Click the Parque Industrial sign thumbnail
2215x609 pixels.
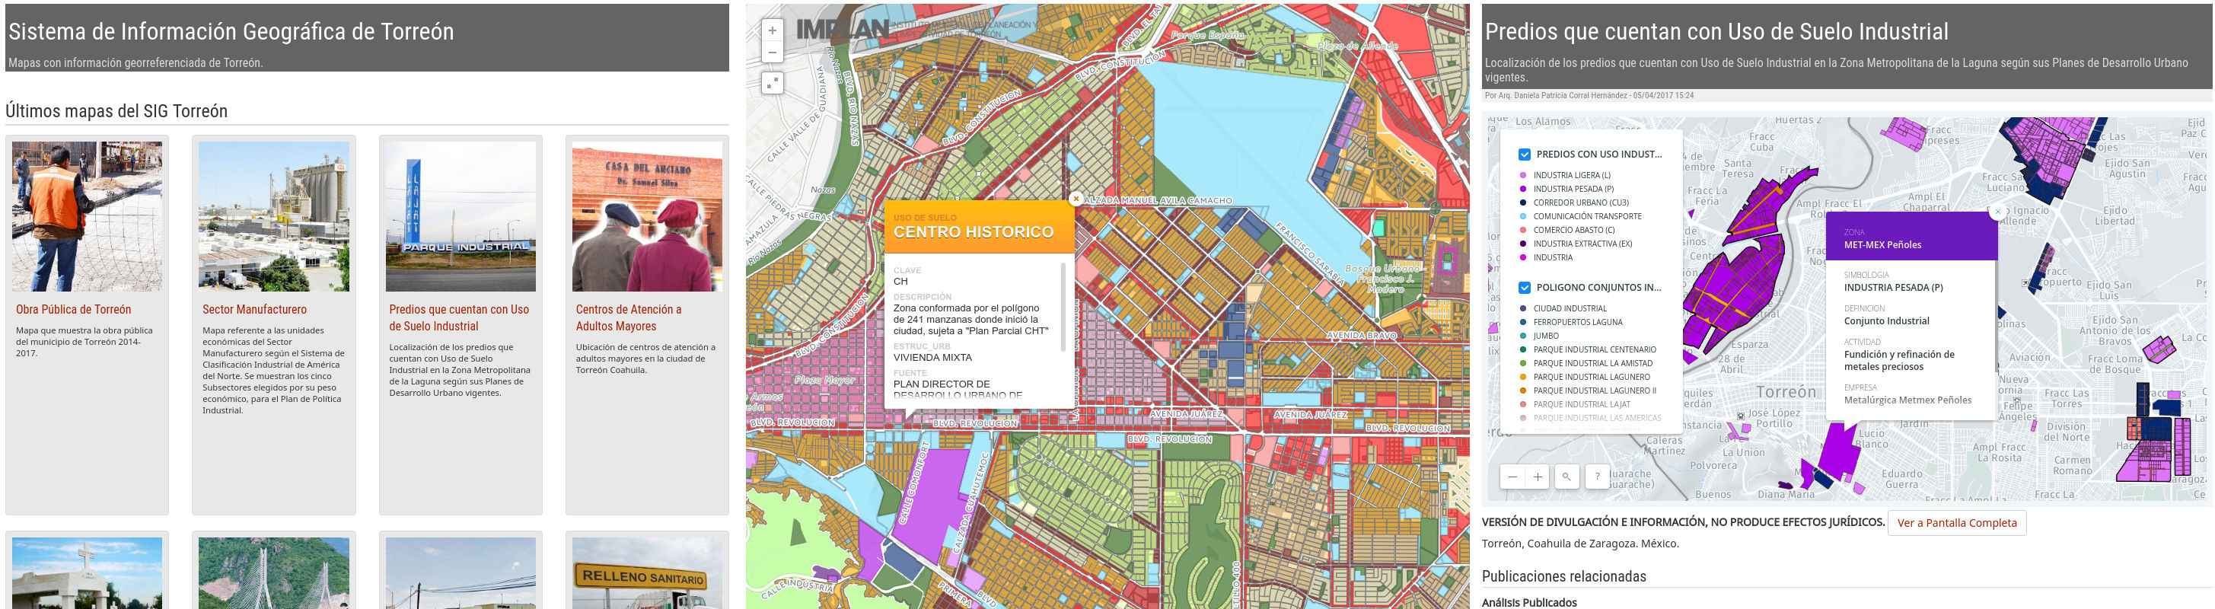(x=461, y=217)
